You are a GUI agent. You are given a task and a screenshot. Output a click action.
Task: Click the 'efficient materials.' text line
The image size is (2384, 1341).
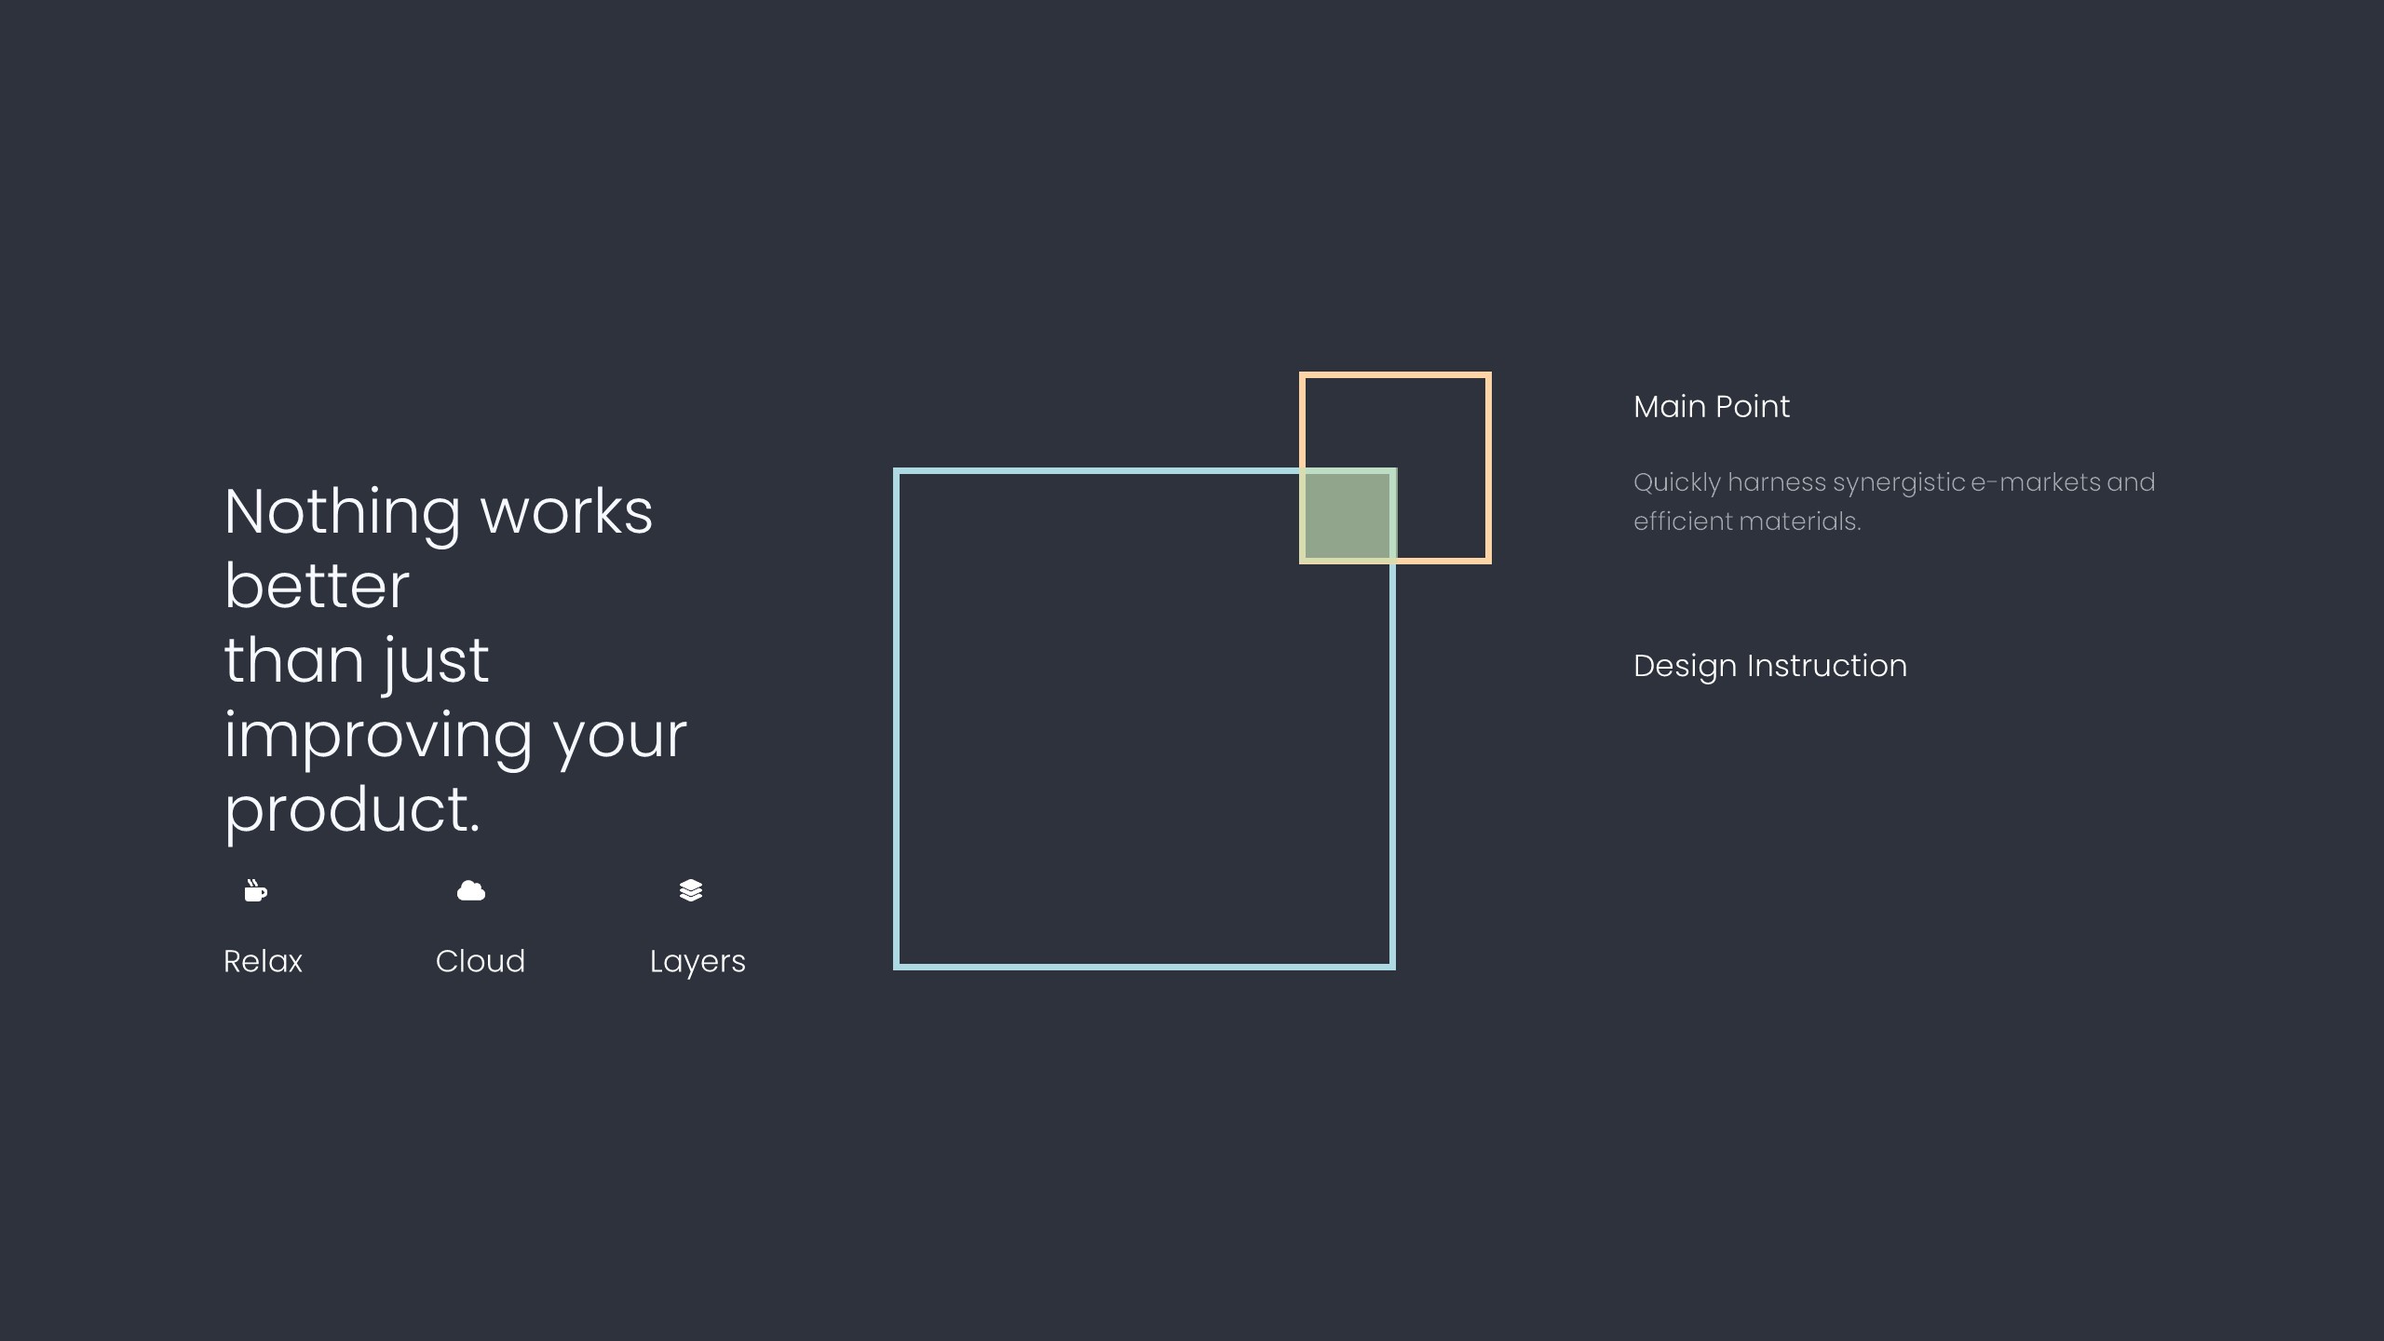(1747, 521)
